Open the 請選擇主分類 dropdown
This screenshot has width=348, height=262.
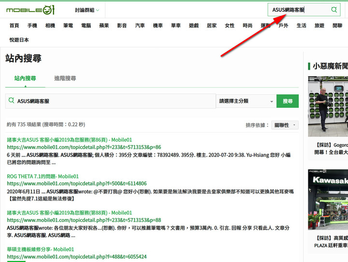coord(246,101)
